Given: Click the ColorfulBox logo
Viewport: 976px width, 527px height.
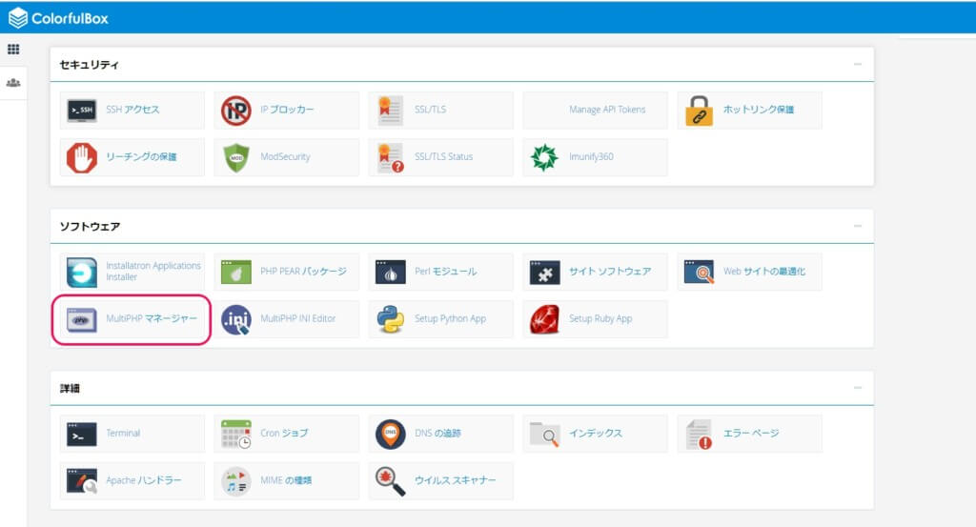Looking at the screenshot, I should [57, 17].
